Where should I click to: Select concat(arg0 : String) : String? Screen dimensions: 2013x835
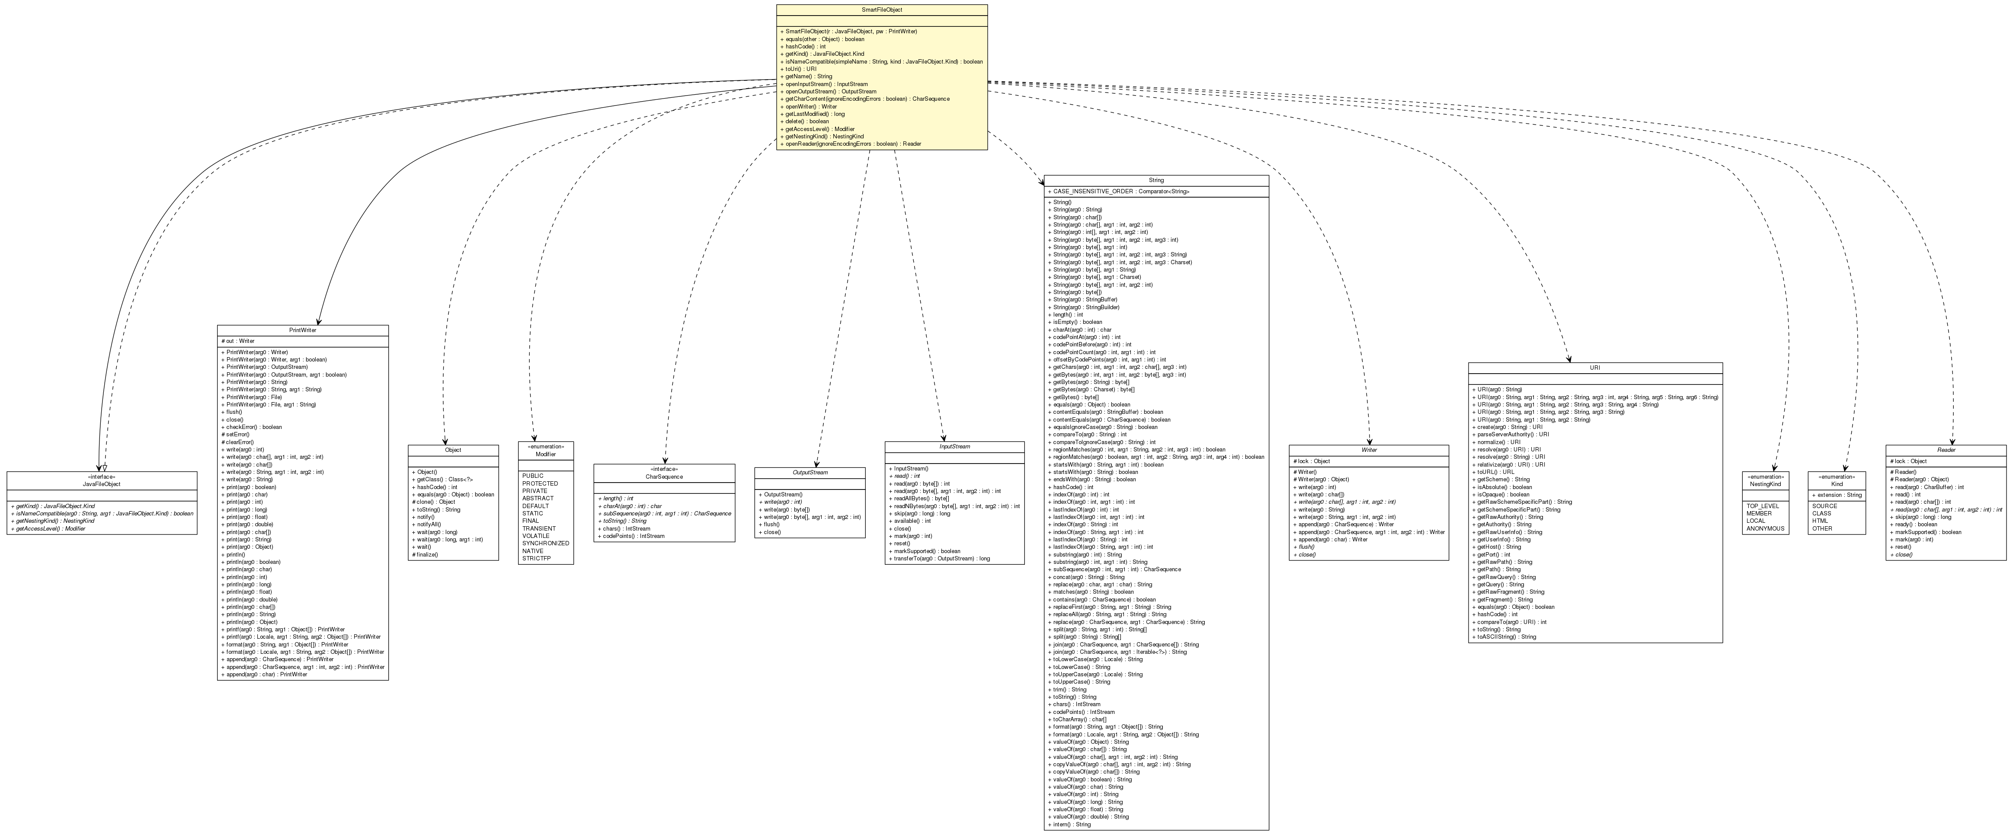tap(1086, 577)
